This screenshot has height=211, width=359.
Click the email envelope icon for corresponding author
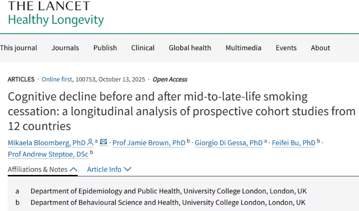pos(103,142)
